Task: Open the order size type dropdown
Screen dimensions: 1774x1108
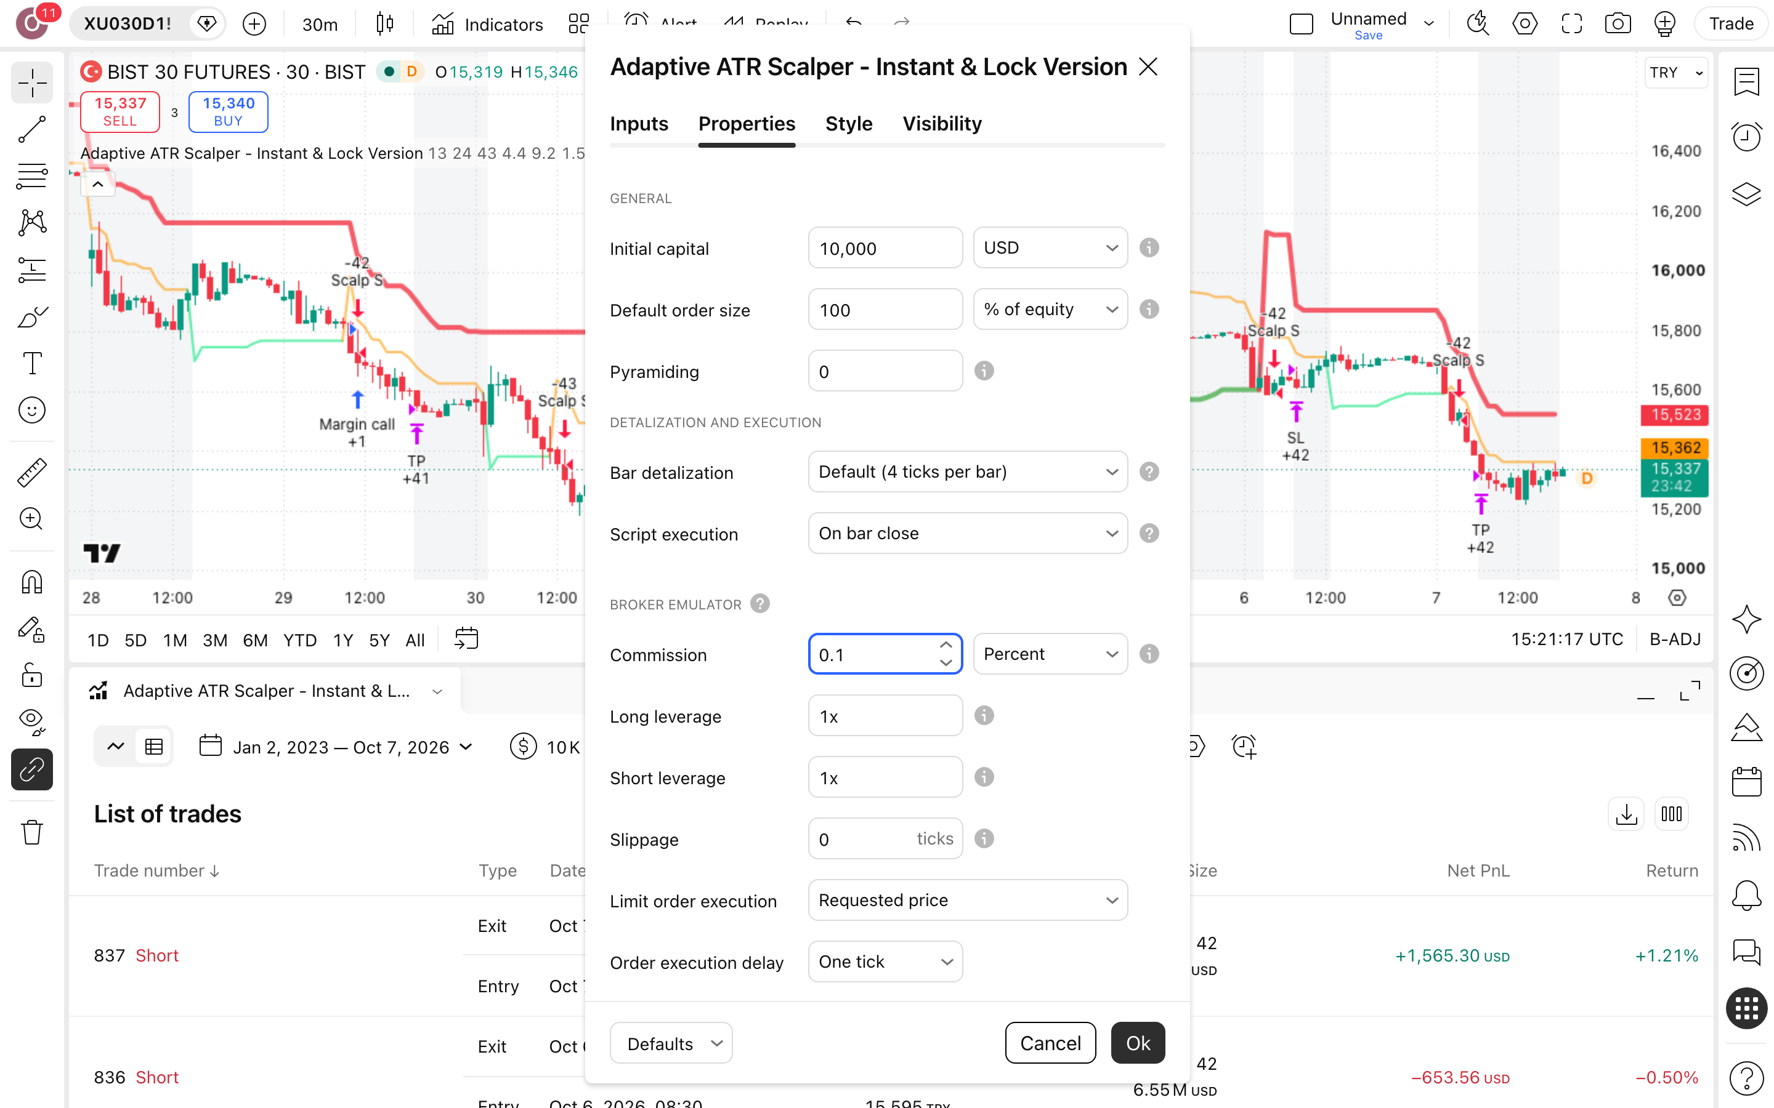Action: click(x=1050, y=310)
